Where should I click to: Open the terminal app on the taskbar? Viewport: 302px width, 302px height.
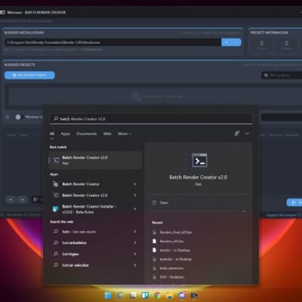(194, 295)
